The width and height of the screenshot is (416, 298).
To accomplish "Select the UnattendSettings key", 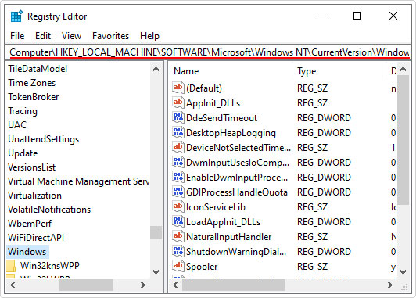I will pos(44,139).
